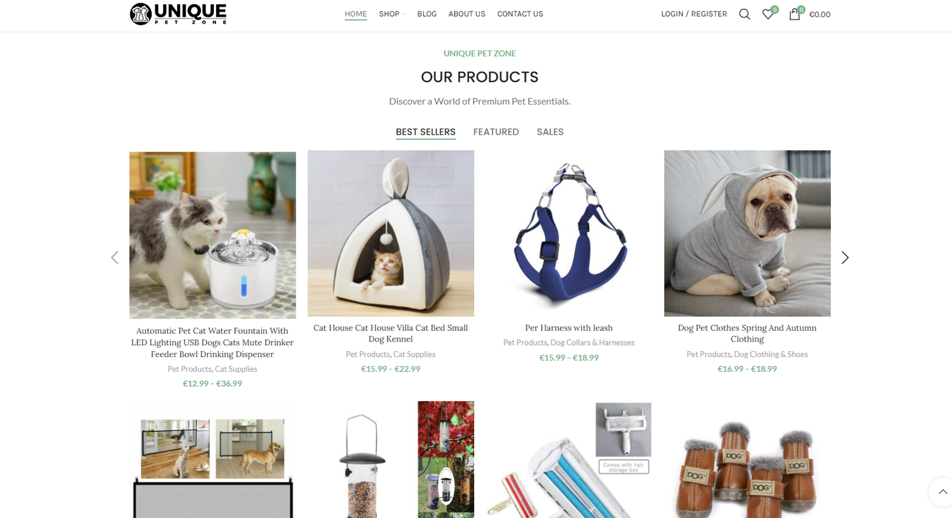Viewport: 952px width, 518px height.
Task: Click the Unique Pet Zone logo
Action: [178, 14]
